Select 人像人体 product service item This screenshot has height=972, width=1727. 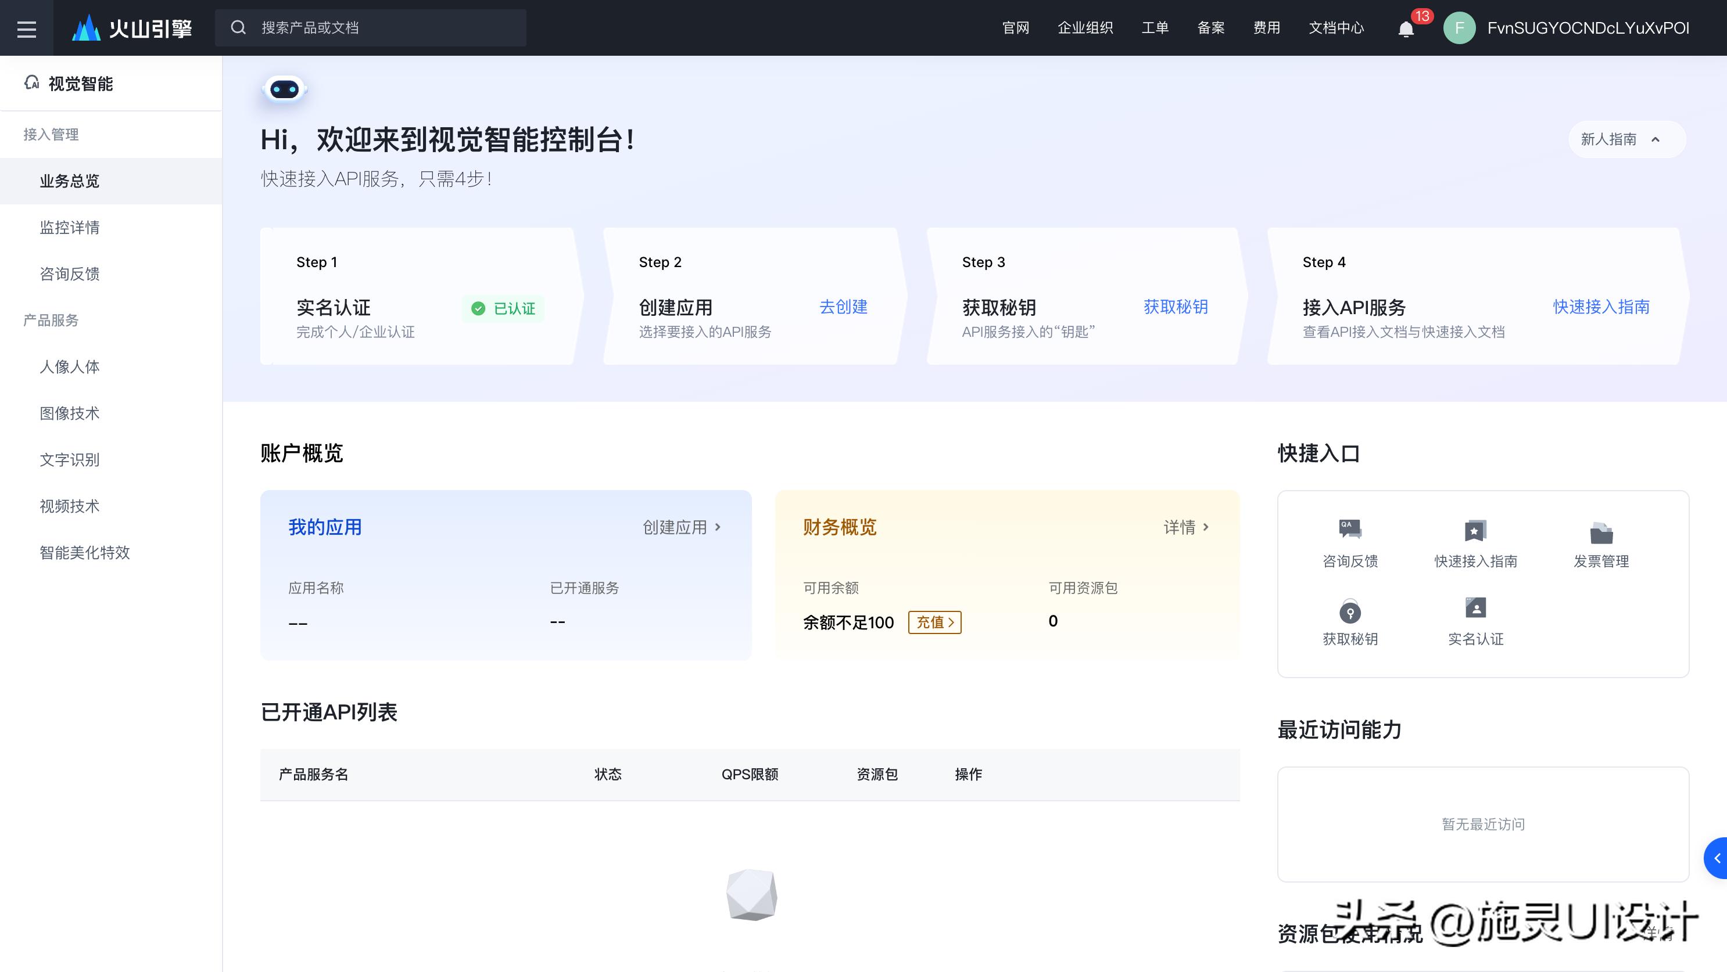point(70,366)
